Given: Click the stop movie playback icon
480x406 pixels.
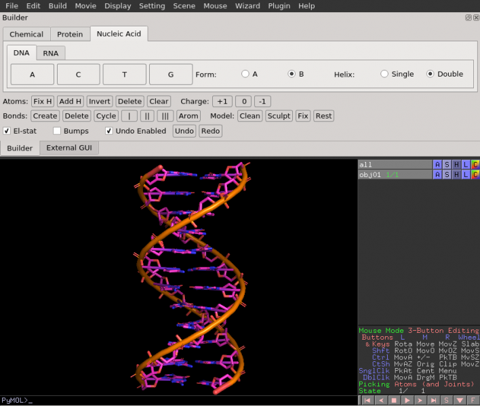Looking at the screenshot, I should (395, 401).
